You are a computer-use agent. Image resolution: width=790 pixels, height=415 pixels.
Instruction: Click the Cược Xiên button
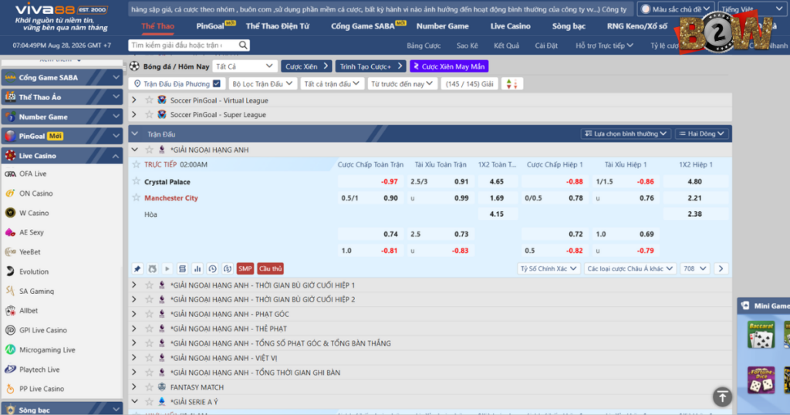coord(306,66)
